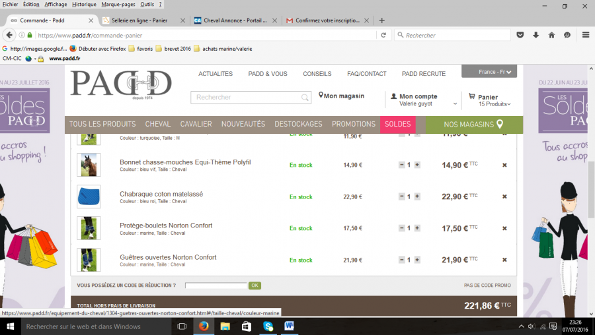This screenshot has height=335, width=595.
Task: Click the Bonnet chasse-mouches horse thumbnail
Action: 89,165
